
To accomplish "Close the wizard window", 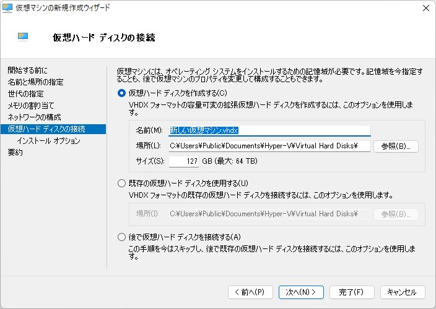I will click(426, 8).
